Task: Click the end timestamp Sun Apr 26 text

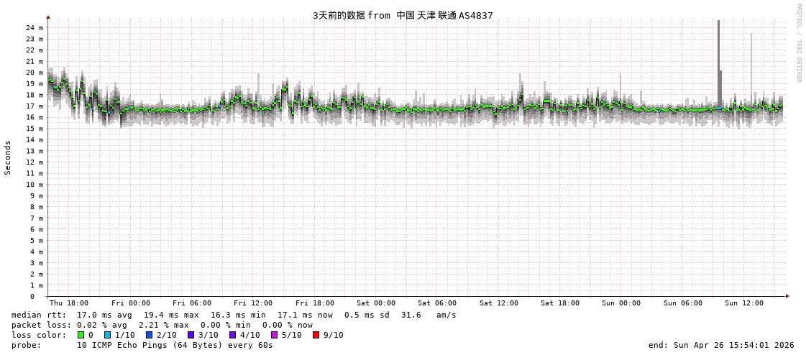Action: click(721, 345)
